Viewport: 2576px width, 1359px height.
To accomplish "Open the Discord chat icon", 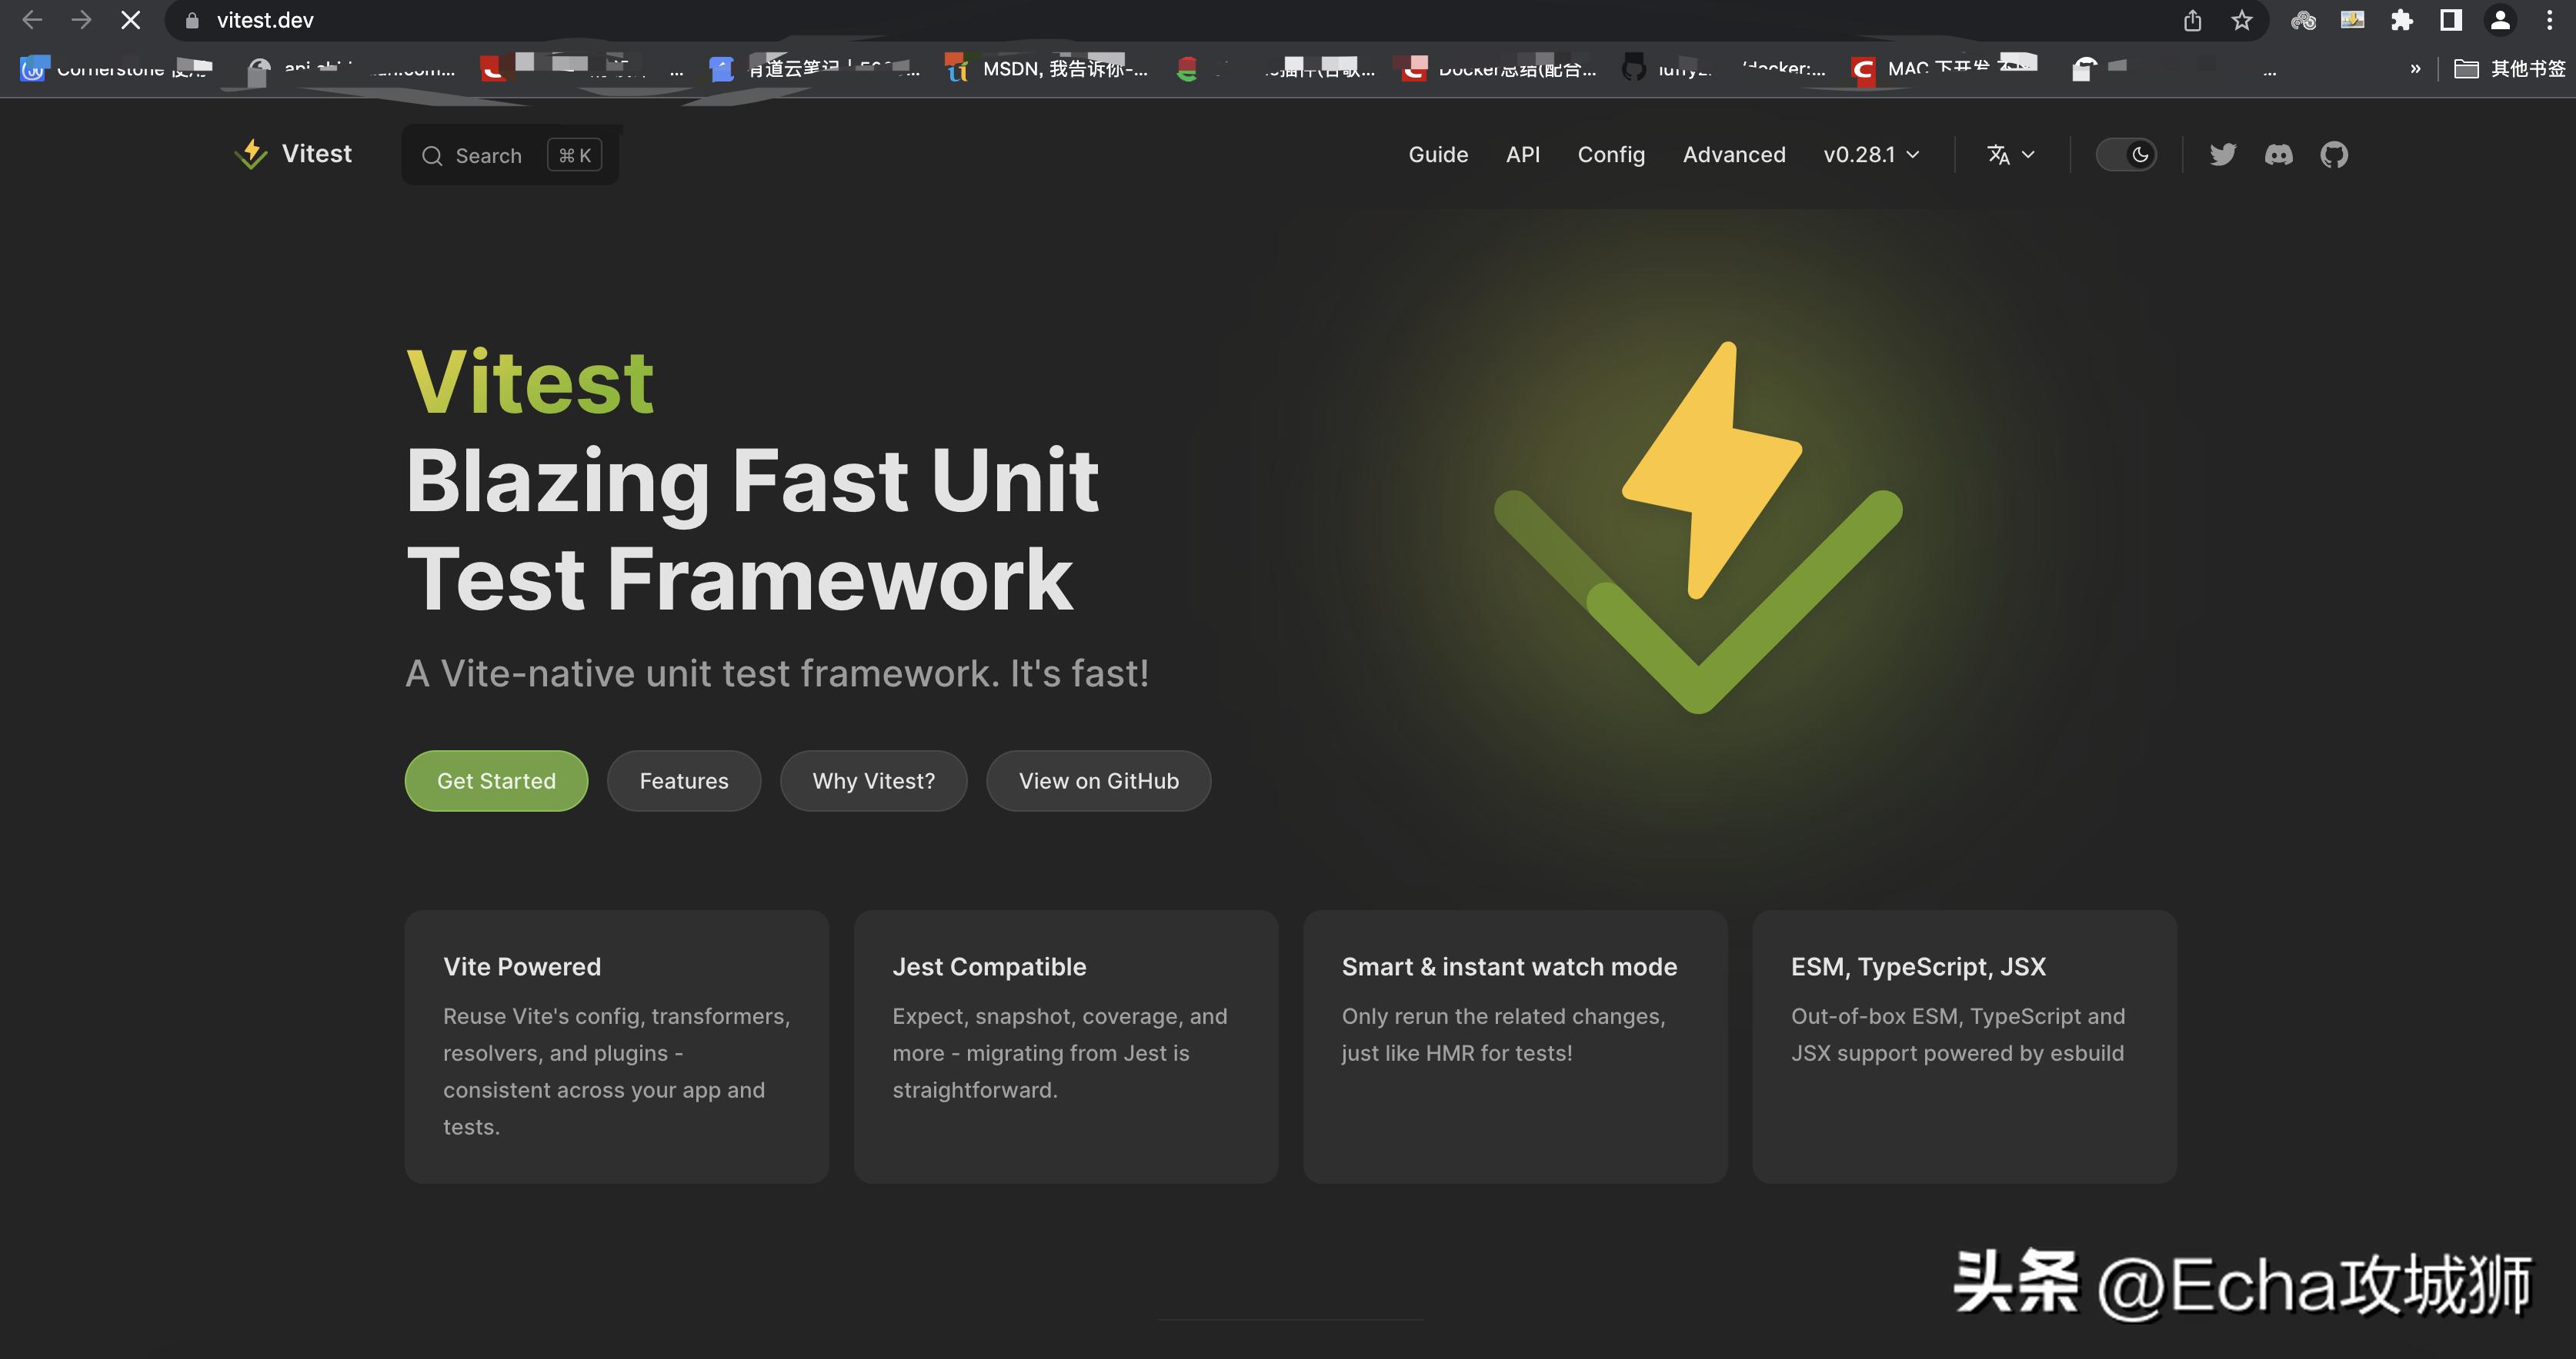I will [x=2278, y=155].
